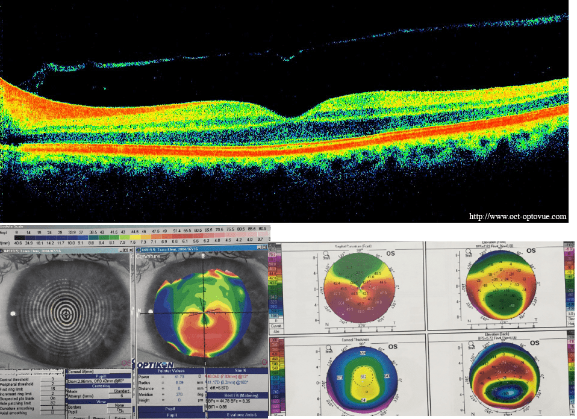Click the OS label on Elevation Back map
577x419 pixels.
[x=534, y=343]
